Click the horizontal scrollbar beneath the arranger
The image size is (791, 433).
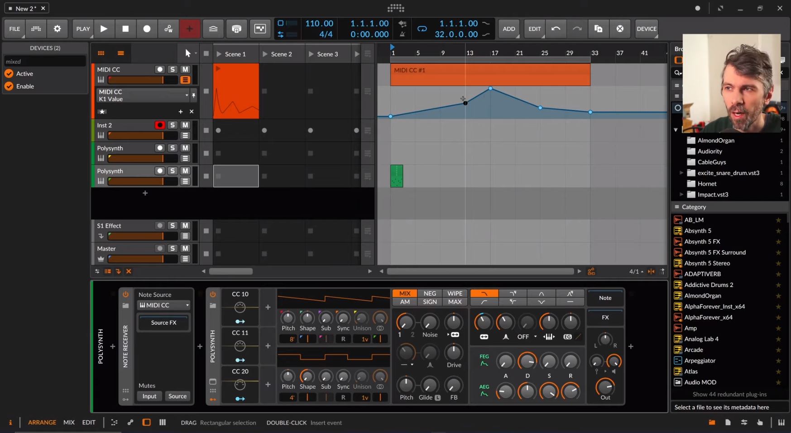(x=480, y=271)
